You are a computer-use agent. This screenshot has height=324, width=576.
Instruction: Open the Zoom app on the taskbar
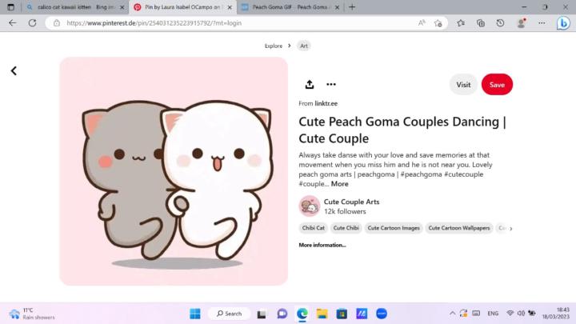click(x=382, y=314)
